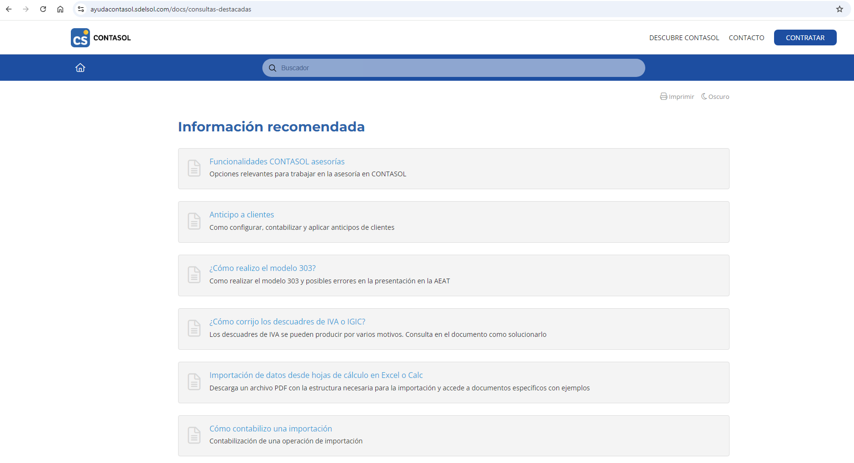Click the CONTRATAR button

point(805,38)
